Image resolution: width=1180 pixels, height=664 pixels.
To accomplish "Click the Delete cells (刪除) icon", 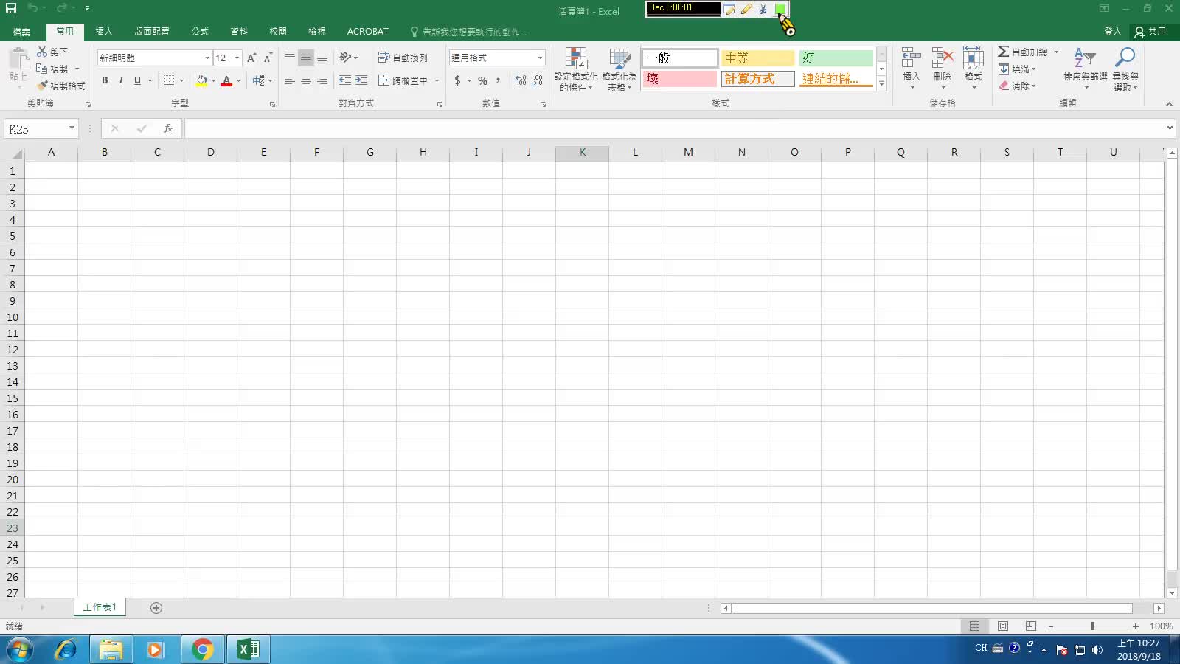I will pos(943,58).
